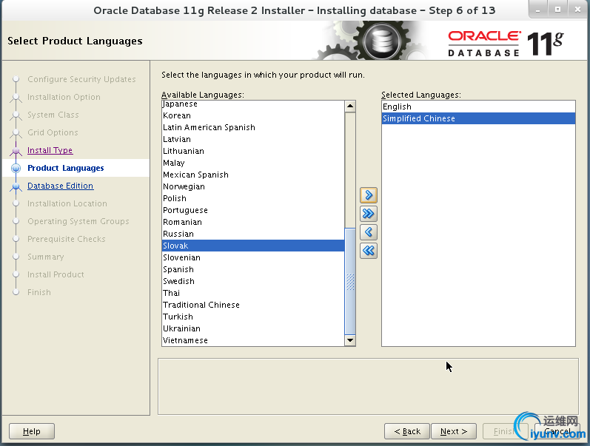Click scroll up arrow of Available Languages

pos(350,106)
